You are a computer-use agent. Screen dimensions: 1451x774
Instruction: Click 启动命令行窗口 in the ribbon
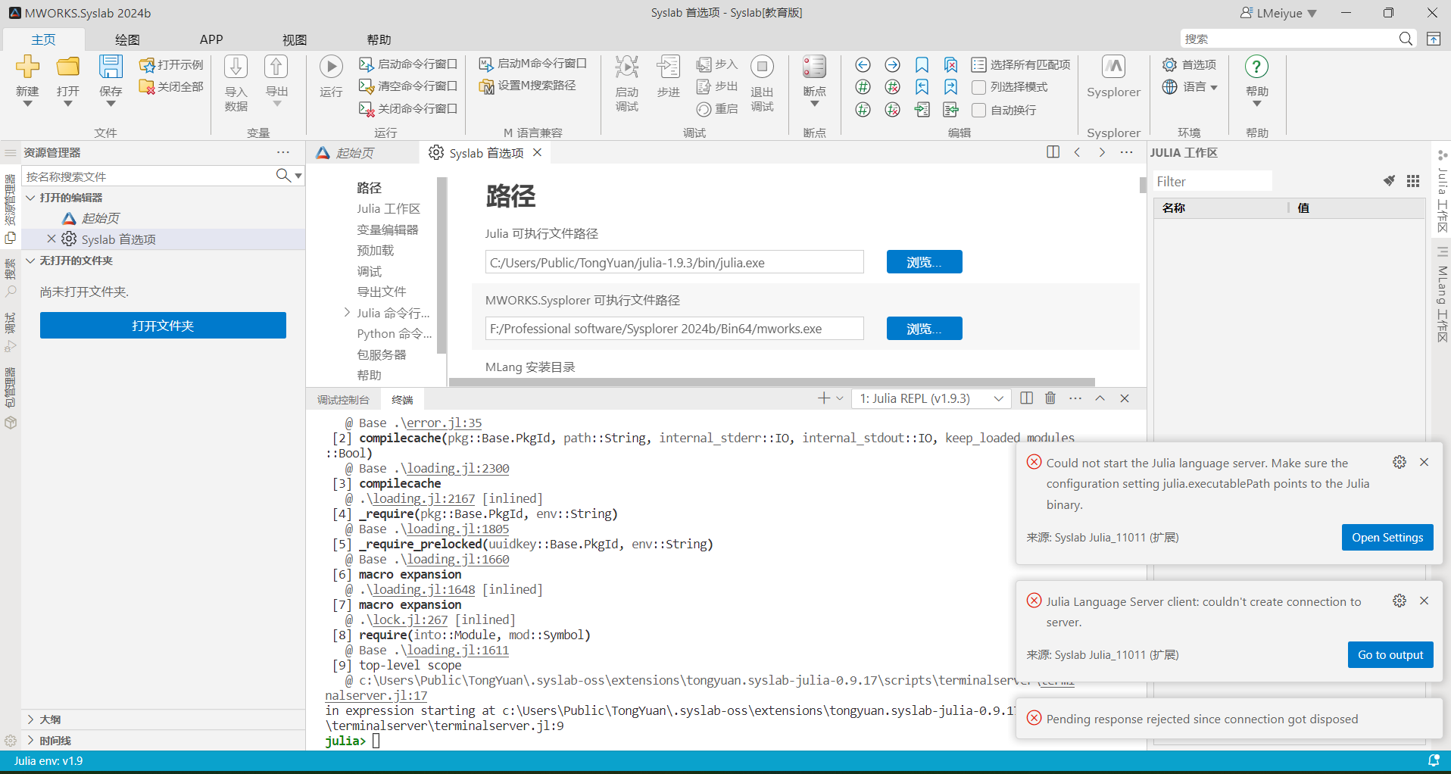(408, 64)
